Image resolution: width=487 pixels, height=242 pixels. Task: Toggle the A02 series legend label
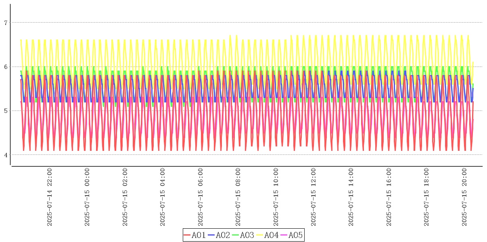pyautogui.click(x=223, y=235)
